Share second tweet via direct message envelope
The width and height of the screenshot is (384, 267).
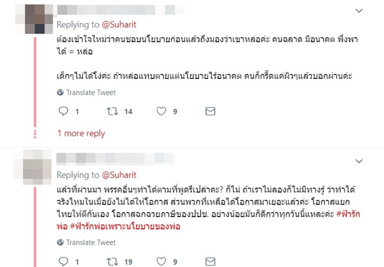(x=210, y=262)
